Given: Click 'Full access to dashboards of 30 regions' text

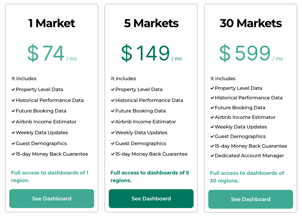Looking at the screenshot, I should [247, 177].
